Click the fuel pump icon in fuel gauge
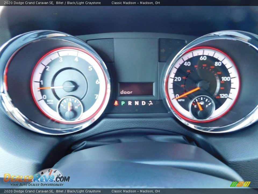Image resolution: width=258 pixels, height=194 pixels. (202, 103)
